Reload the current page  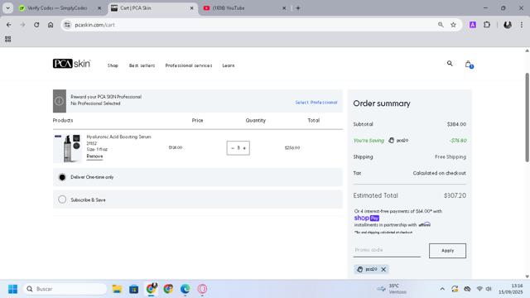36,25
